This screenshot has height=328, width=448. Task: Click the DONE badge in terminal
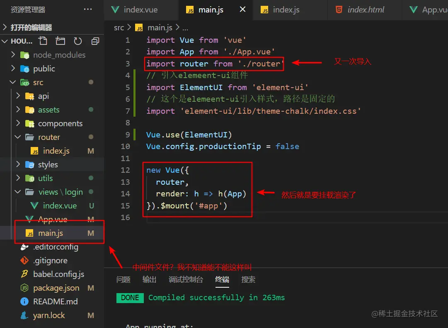coord(130,298)
